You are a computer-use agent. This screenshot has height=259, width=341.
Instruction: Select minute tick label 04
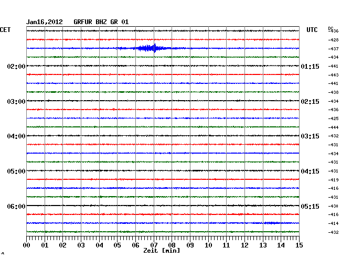99,245
